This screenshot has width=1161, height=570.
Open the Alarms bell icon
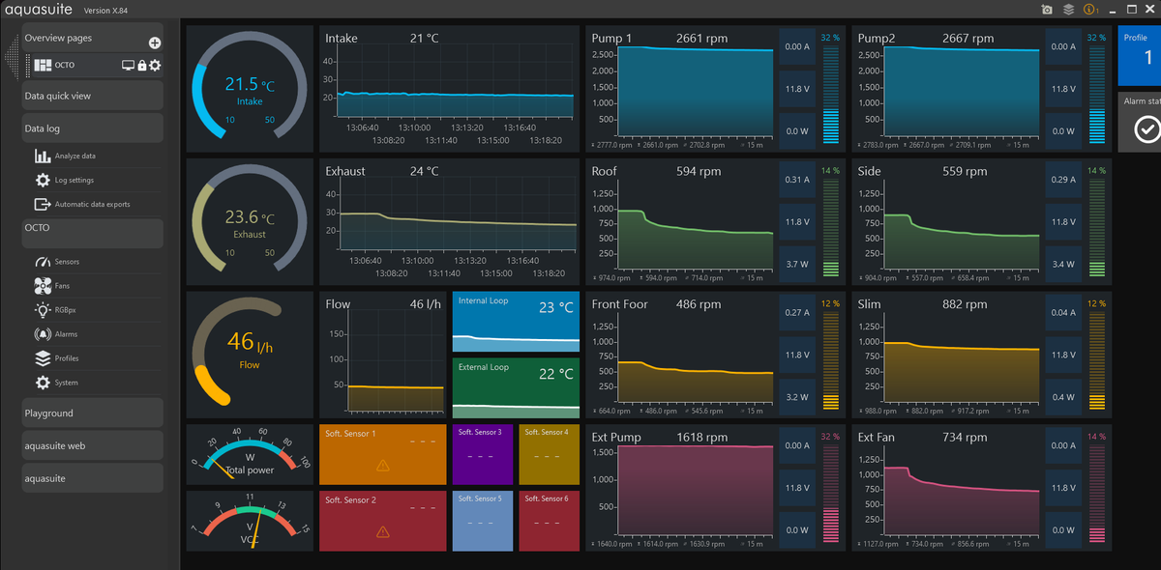click(x=43, y=334)
